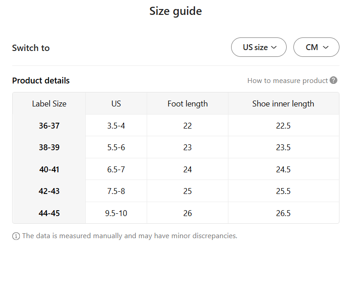Click the Foot length column header
This screenshot has height=295, width=353.
[187, 104]
